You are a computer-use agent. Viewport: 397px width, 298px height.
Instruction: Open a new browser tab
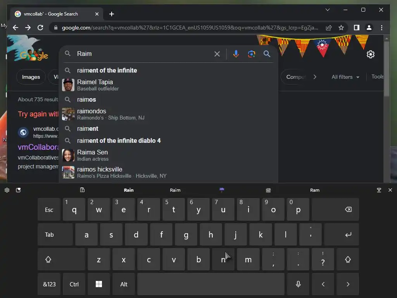(x=111, y=14)
